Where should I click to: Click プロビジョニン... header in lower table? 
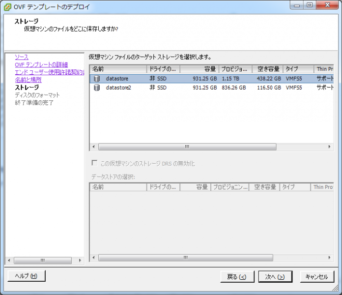tap(230, 187)
